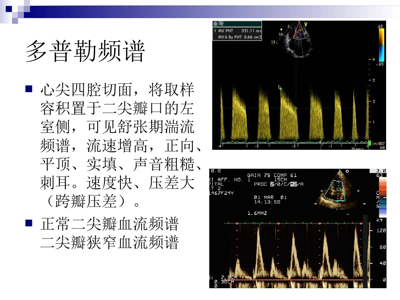Click the 40 velocity scale value
The image size is (400, 300).
(x=382, y=263)
